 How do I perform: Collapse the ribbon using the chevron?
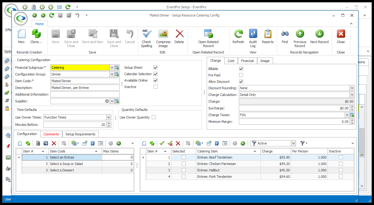(x=351, y=24)
